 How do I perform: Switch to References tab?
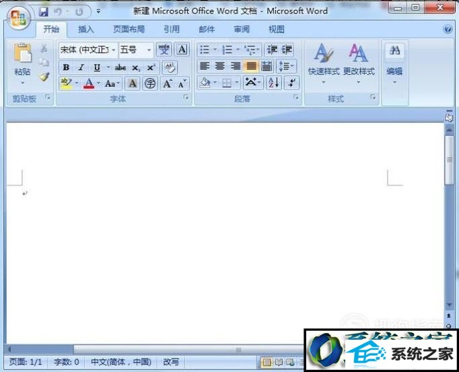172,30
